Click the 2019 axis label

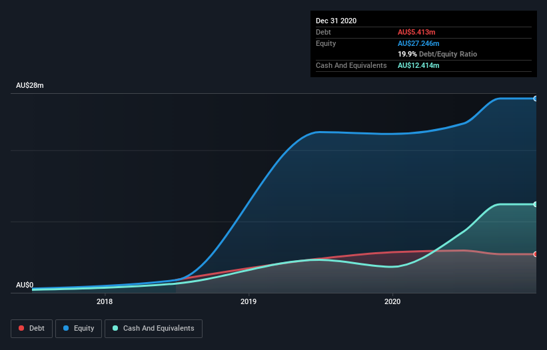point(249,301)
